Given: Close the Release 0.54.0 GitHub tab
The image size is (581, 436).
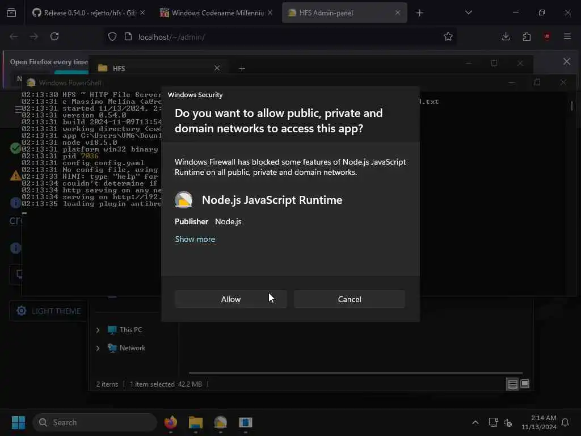Looking at the screenshot, I should (x=142, y=12).
